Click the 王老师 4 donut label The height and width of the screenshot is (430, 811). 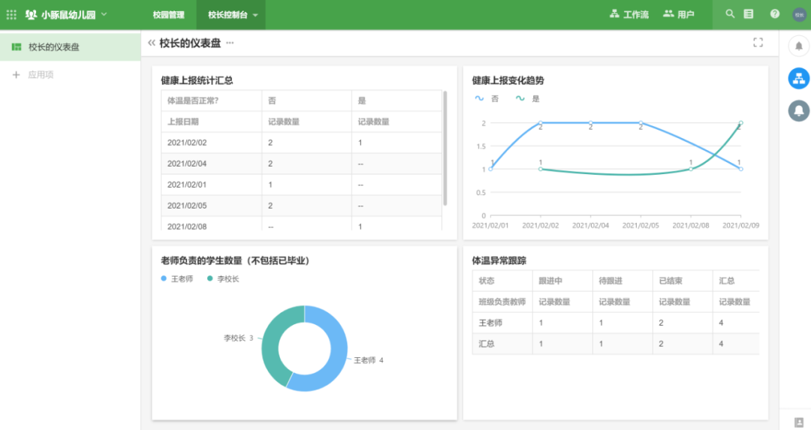click(x=369, y=360)
